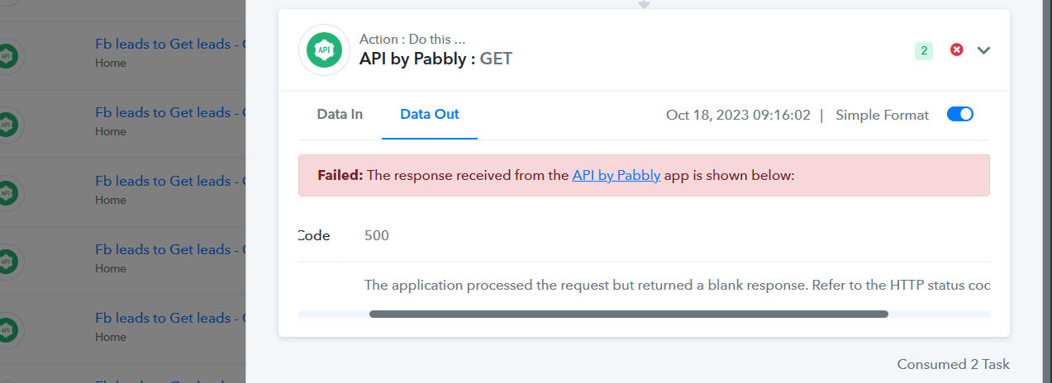Image resolution: width=1052 pixels, height=383 pixels.
Task: Select the Data Out tab
Action: click(x=430, y=115)
